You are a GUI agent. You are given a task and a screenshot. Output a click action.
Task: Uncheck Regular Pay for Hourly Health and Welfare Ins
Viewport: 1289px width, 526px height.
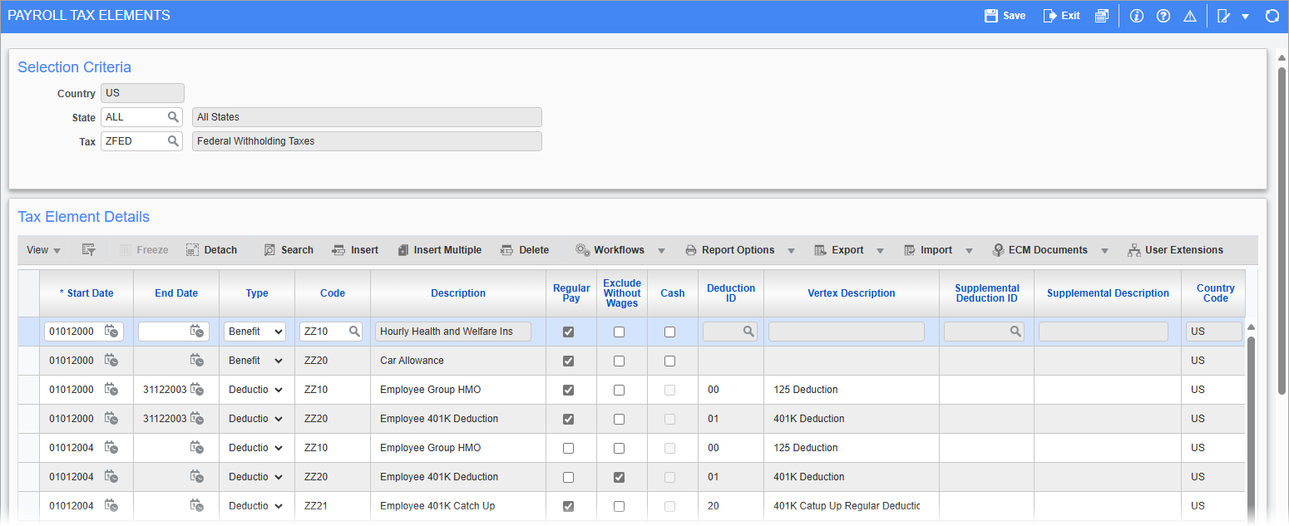pyautogui.click(x=569, y=331)
